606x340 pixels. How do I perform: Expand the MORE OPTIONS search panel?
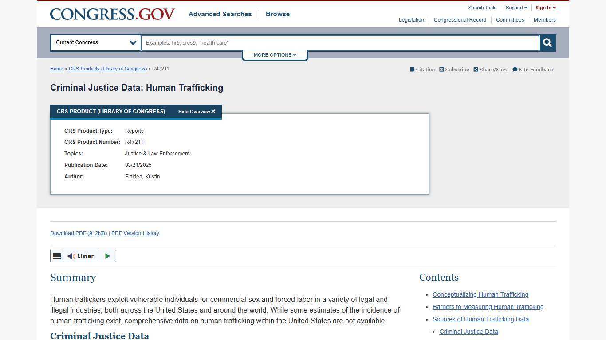click(x=275, y=54)
